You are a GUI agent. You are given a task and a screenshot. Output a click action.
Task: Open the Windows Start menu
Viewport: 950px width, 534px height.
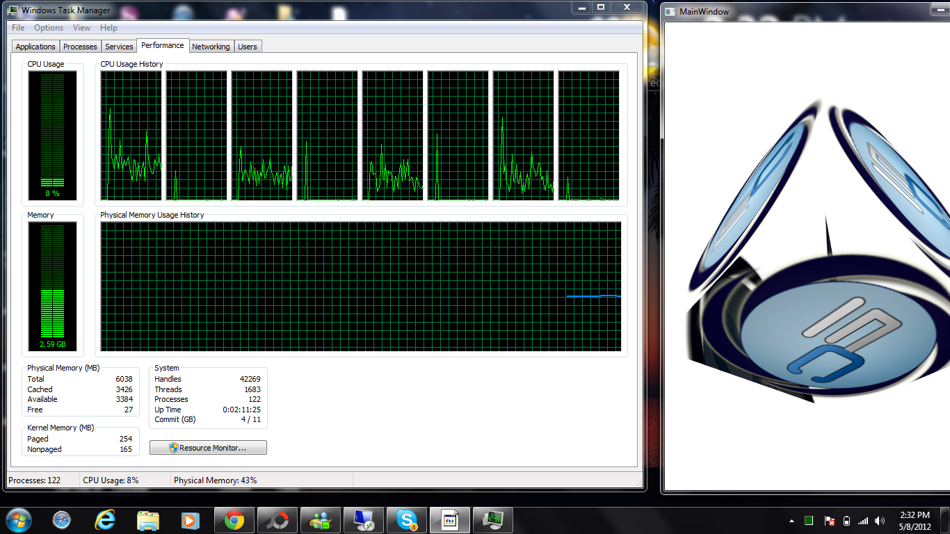click(x=17, y=519)
